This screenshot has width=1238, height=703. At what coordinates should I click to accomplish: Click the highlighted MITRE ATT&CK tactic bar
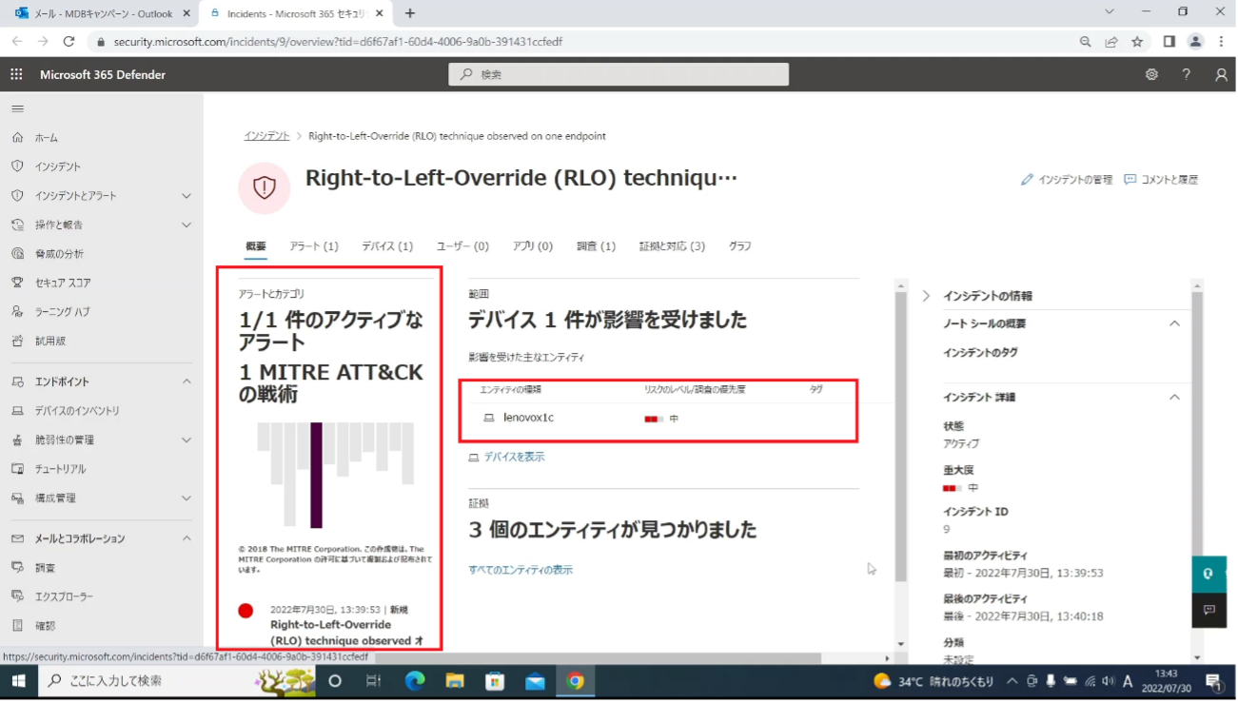316,475
